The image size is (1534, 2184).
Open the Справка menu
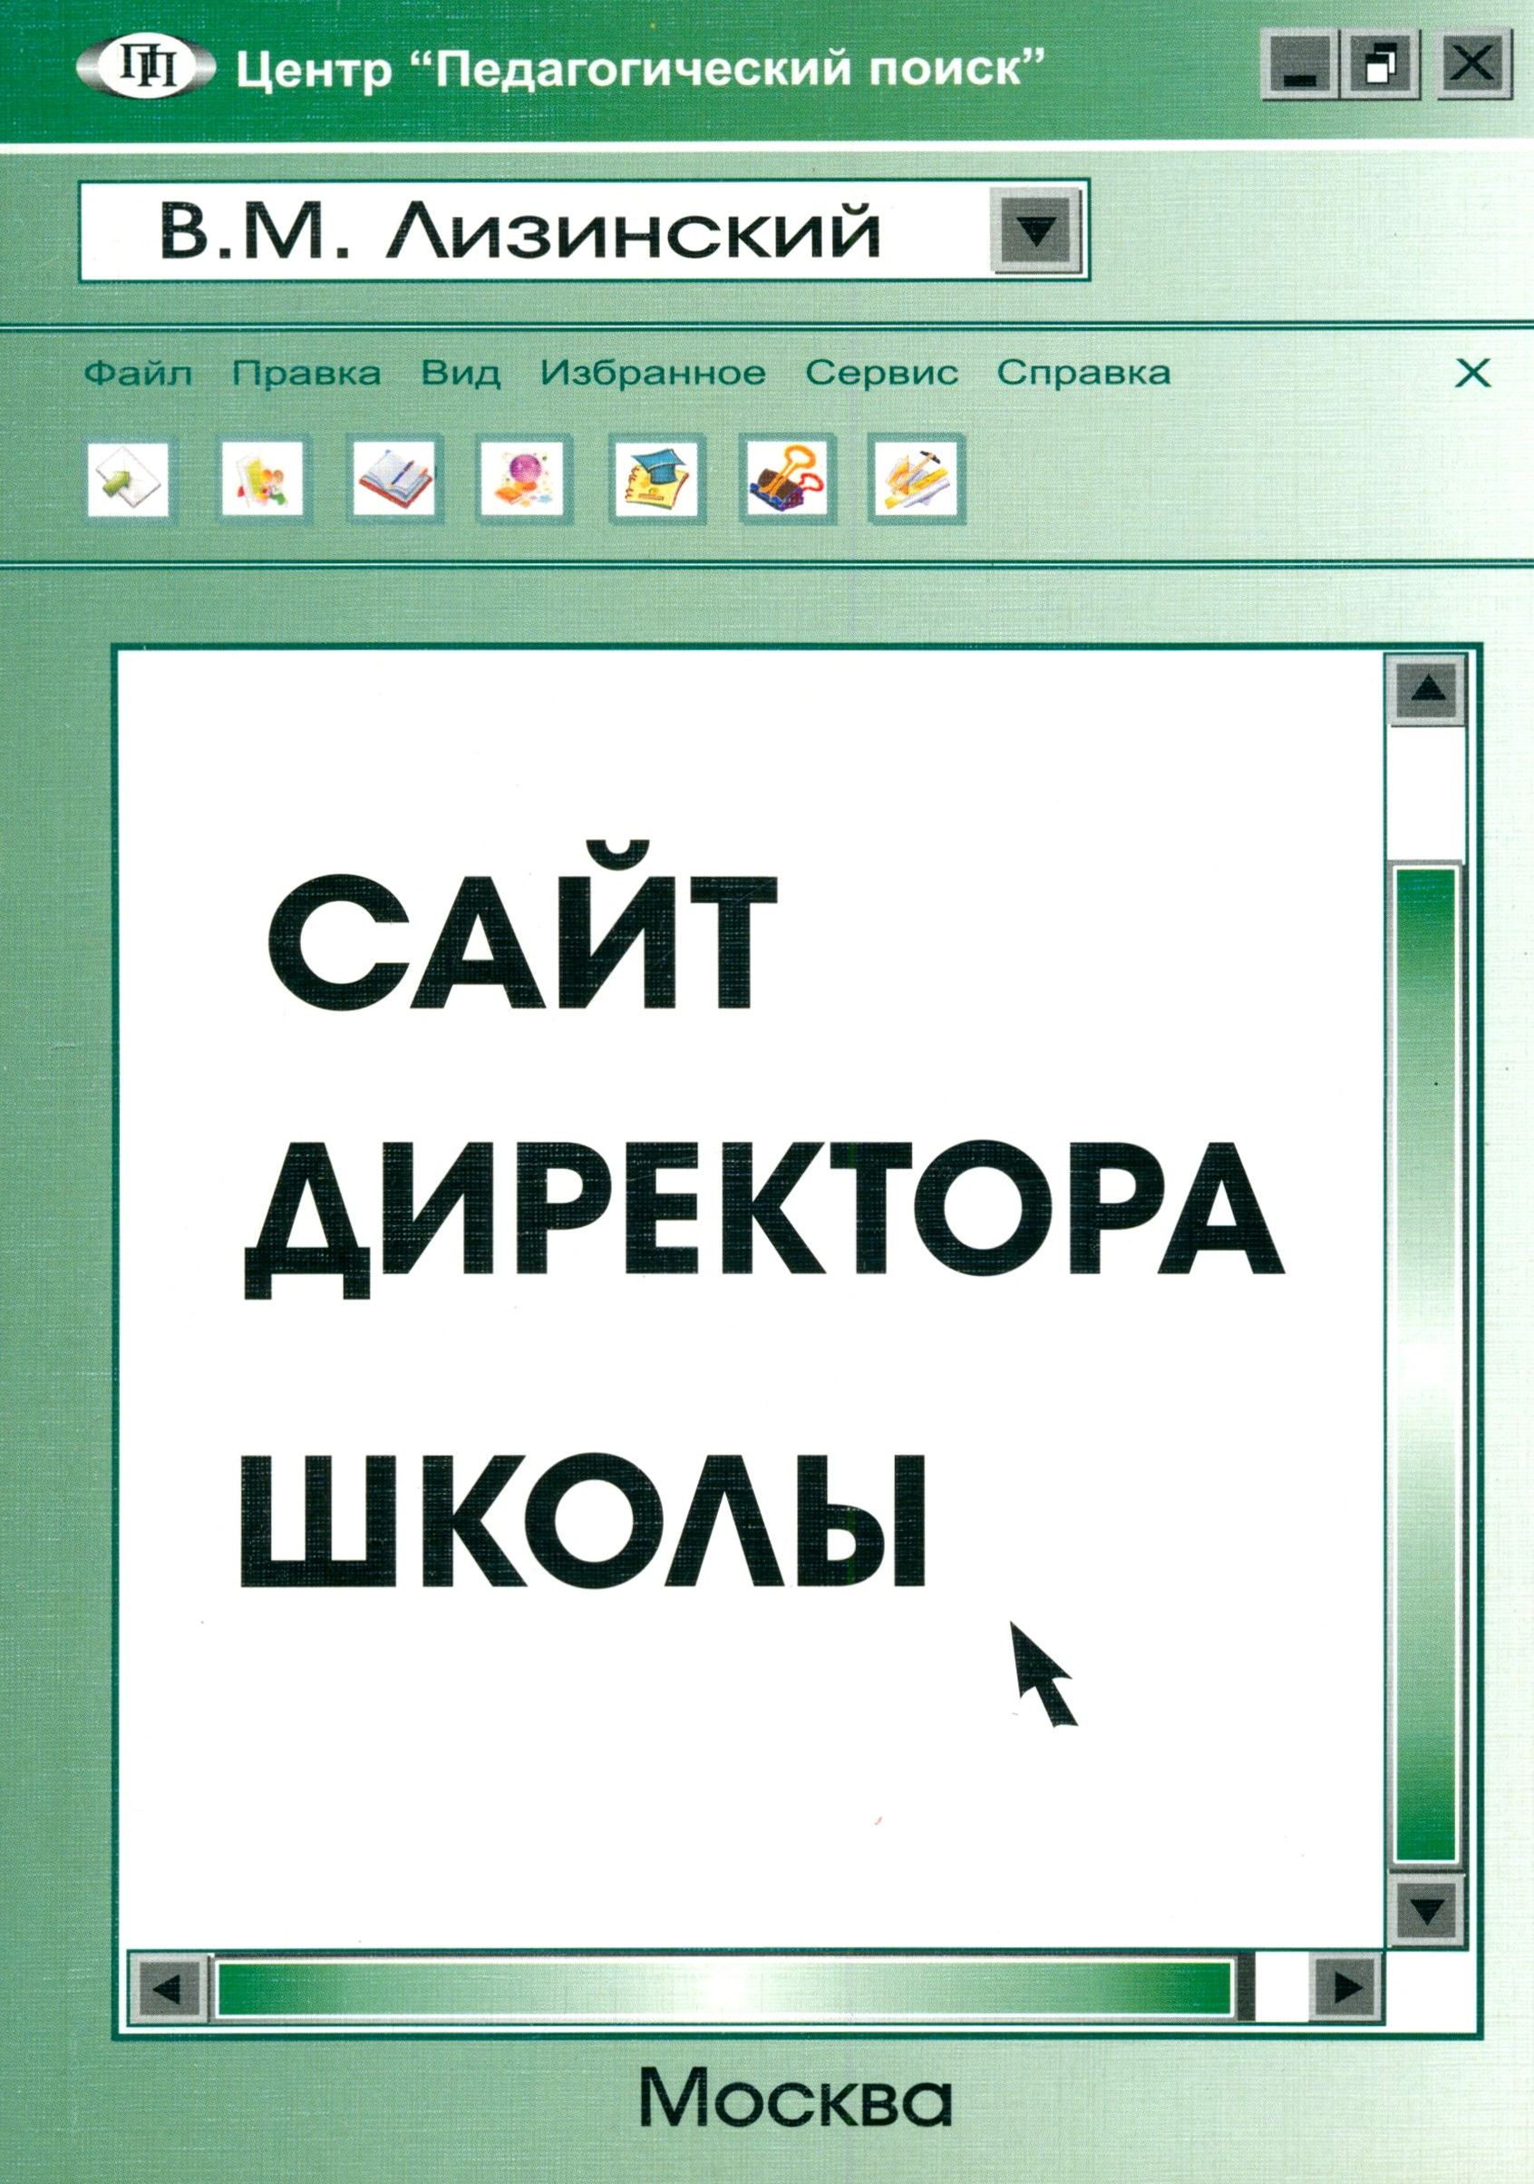point(1083,374)
